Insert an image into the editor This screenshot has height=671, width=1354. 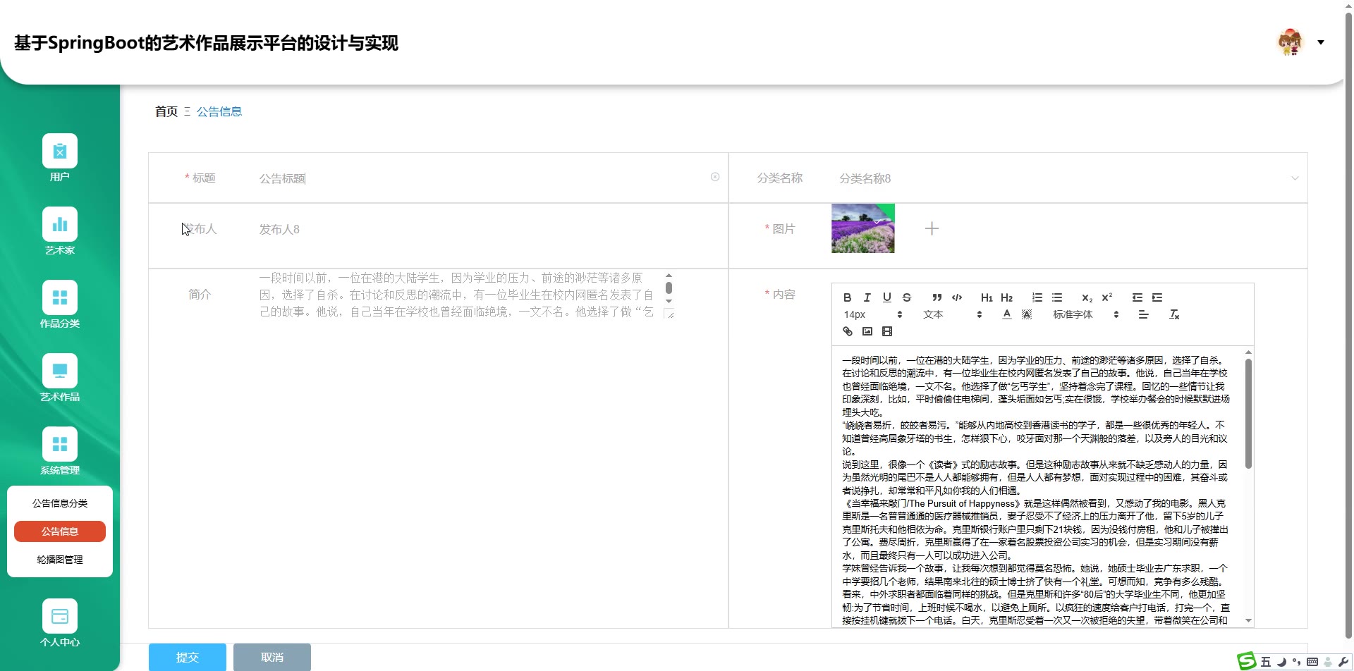pyautogui.click(x=867, y=331)
